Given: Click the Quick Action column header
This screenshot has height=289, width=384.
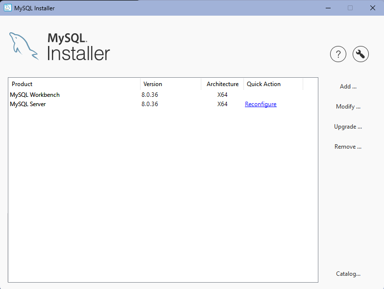Looking at the screenshot, I should tap(273, 84).
